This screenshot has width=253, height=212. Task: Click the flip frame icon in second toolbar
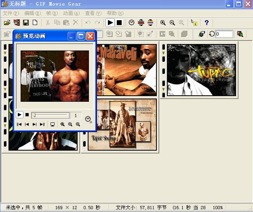click(x=128, y=34)
